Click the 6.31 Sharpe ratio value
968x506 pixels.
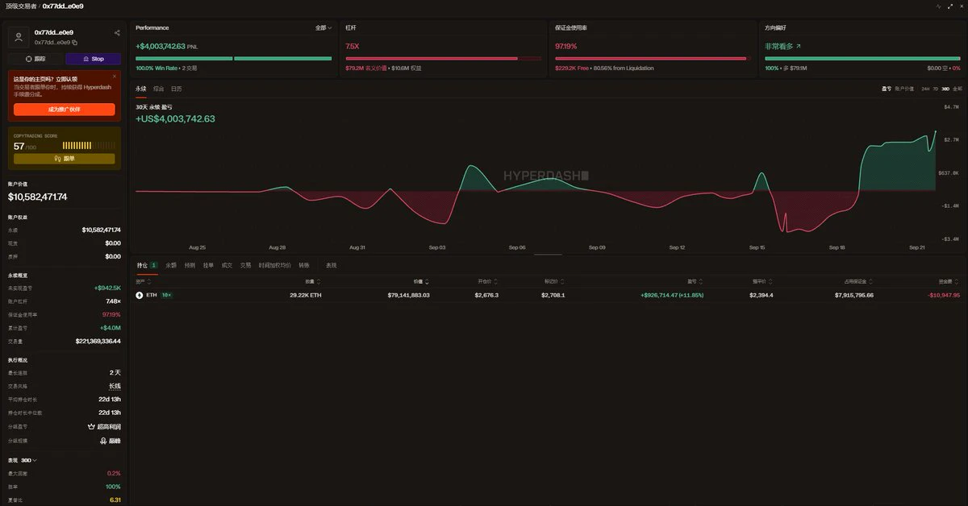pos(115,500)
